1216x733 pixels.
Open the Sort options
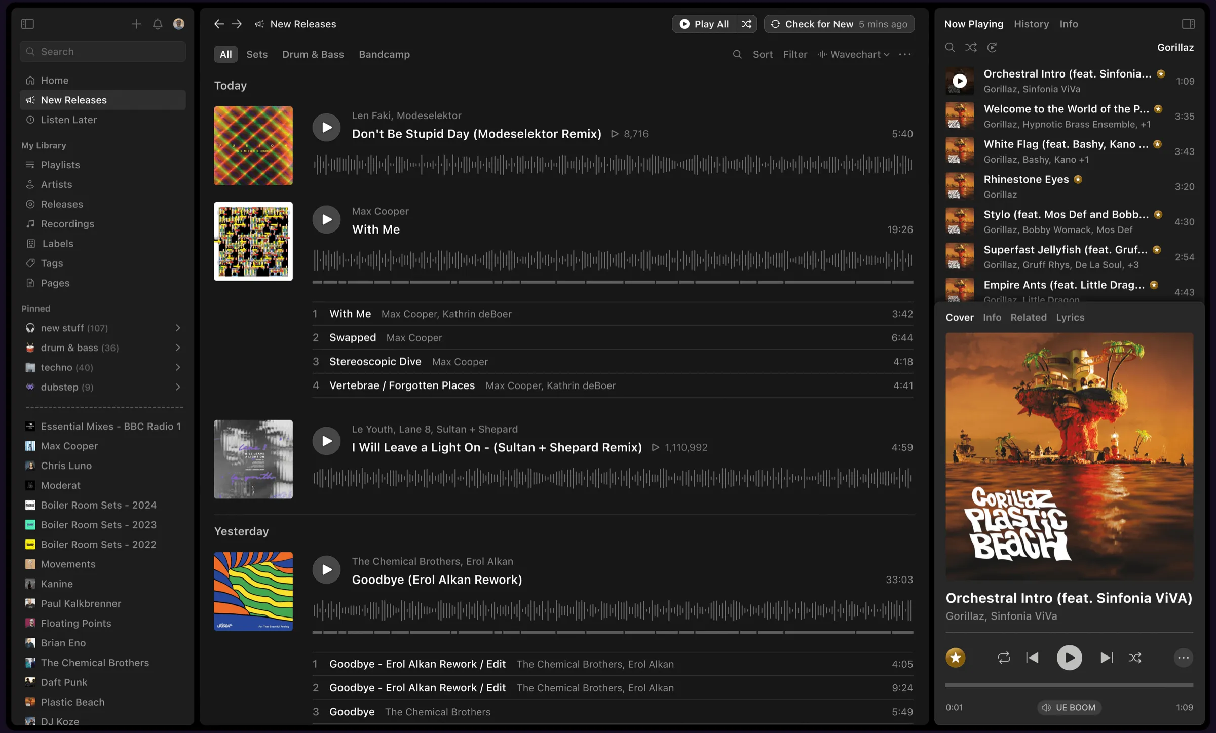[763, 54]
